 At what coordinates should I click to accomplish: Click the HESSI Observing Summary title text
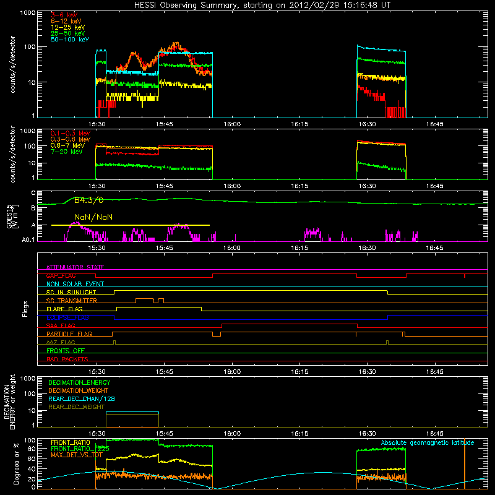[x=262, y=6]
